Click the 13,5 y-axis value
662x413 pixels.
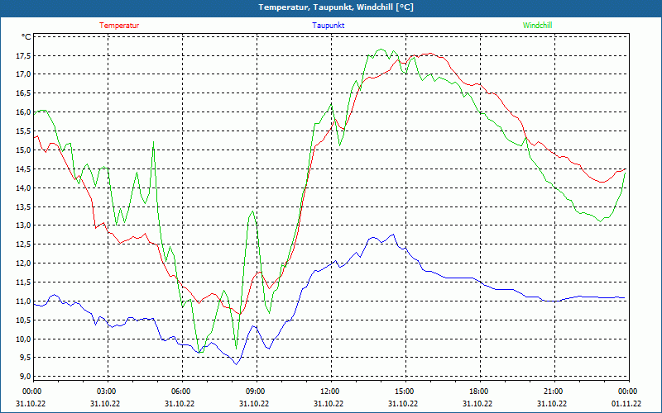tap(23, 207)
